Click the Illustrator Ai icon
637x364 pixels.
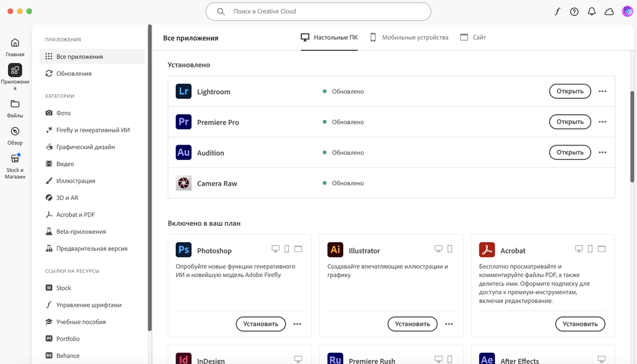[x=335, y=249]
